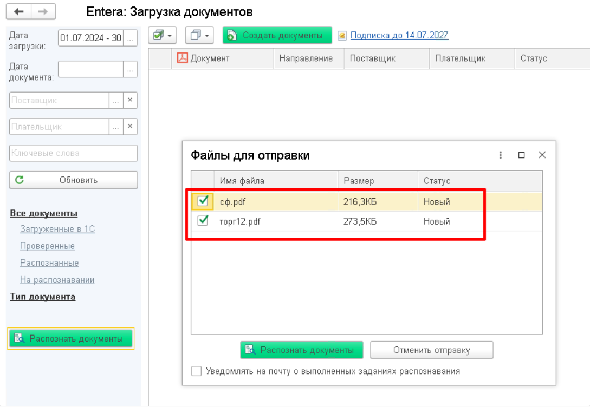Open selection list for Плательщик filter

pyautogui.click(x=116, y=127)
